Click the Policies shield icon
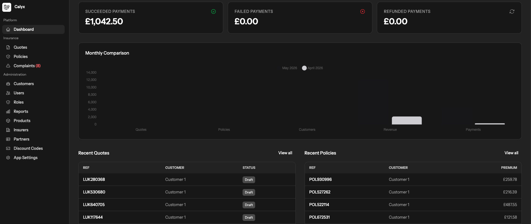The image size is (531, 224). click(8, 57)
